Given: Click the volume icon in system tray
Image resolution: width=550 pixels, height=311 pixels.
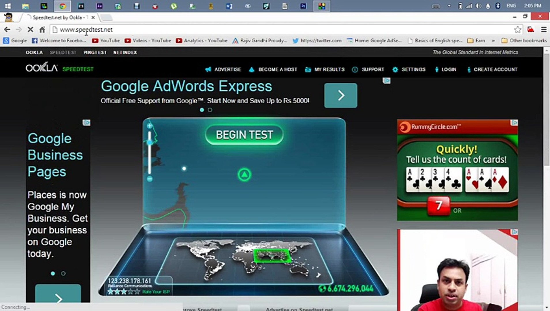Looking at the screenshot, I should [x=479, y=6].
